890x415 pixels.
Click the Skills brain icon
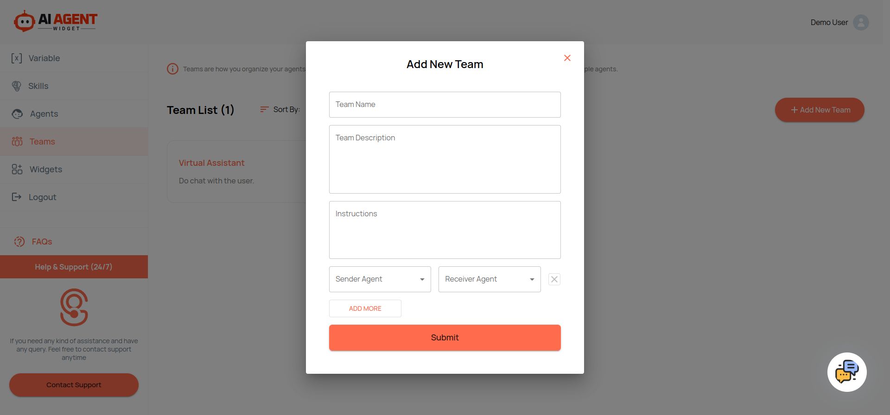(17, 86)
